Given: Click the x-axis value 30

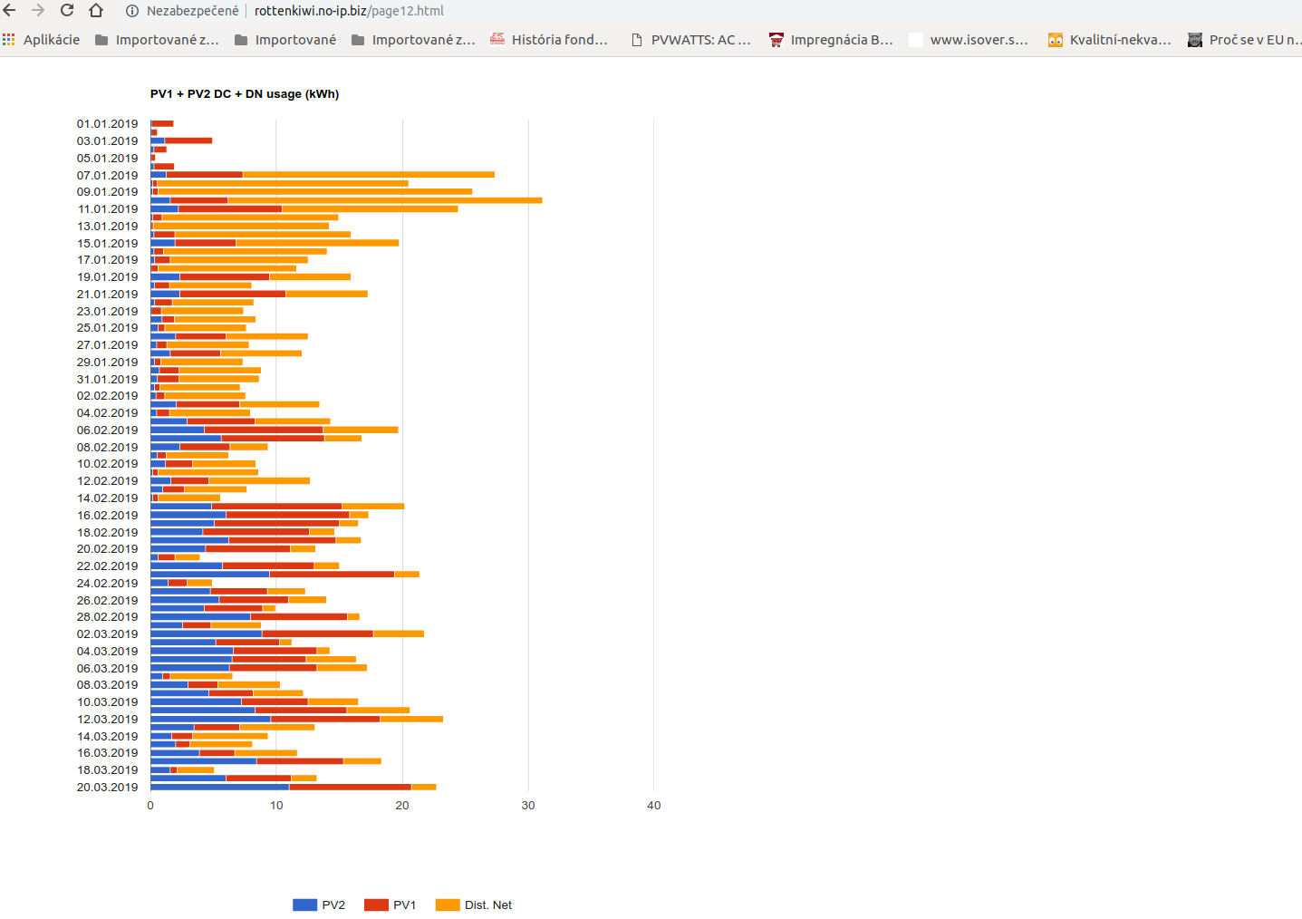Looking at the screenshot, I should [528, 806].
